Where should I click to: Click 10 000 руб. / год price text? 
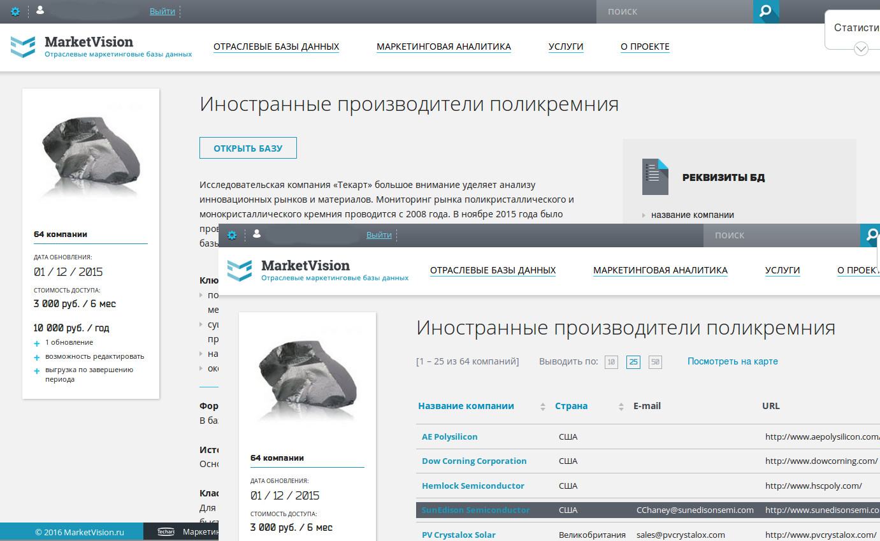pyautogui.click(x=71, y=328)
